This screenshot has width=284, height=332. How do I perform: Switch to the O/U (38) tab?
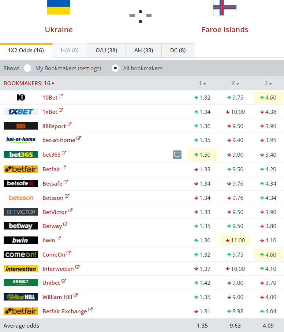tap(106, 51)
